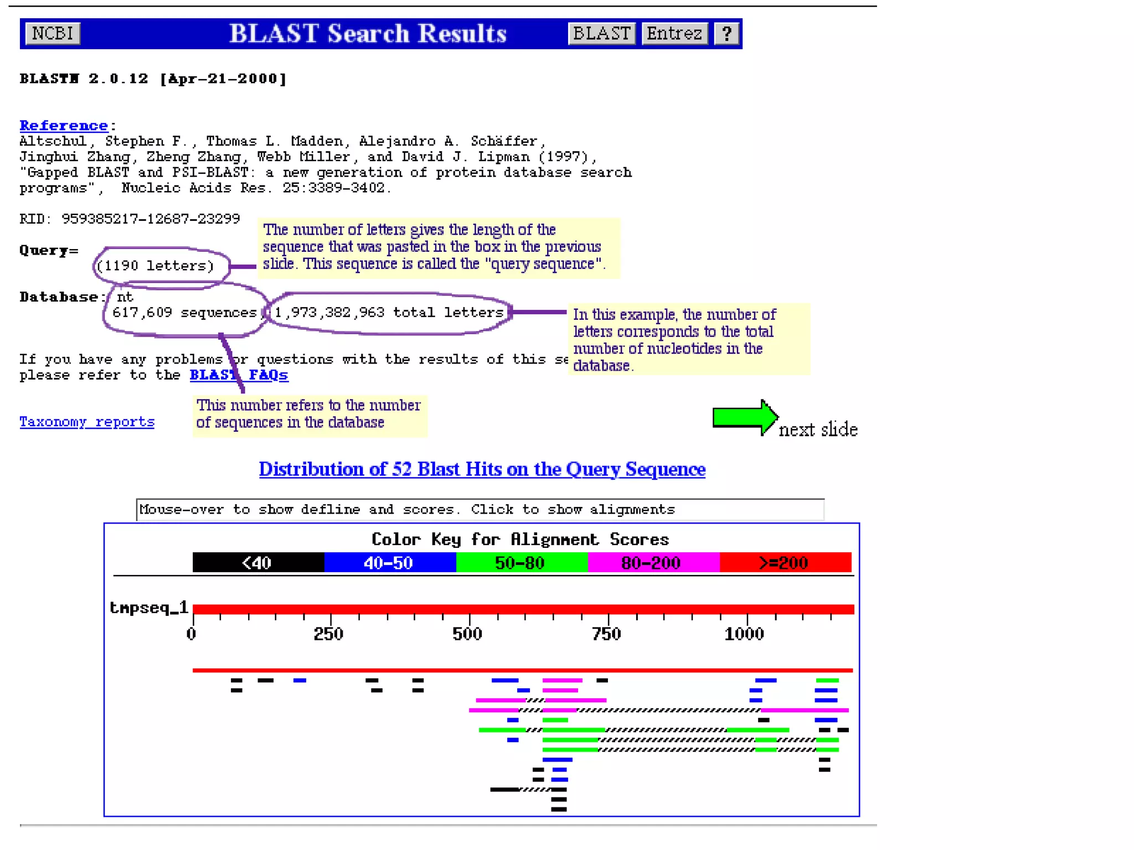Click the green 50-80 color key

click(521, 563)
